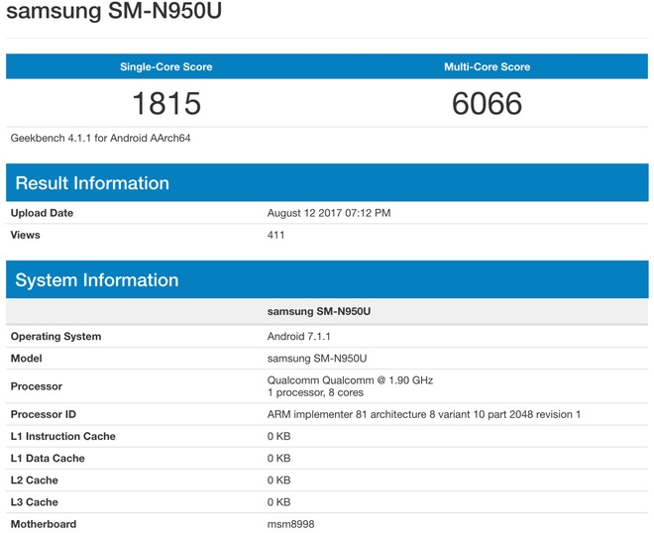Select the 'Single-Core Score' header

pyautogui.click(x=166, y=66)
